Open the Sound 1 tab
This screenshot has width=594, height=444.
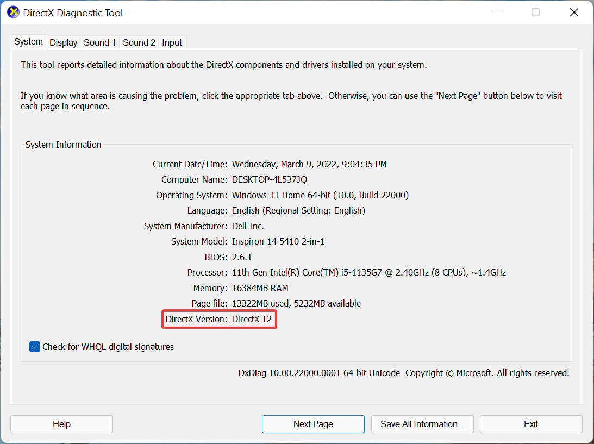[x=99, y=42]
